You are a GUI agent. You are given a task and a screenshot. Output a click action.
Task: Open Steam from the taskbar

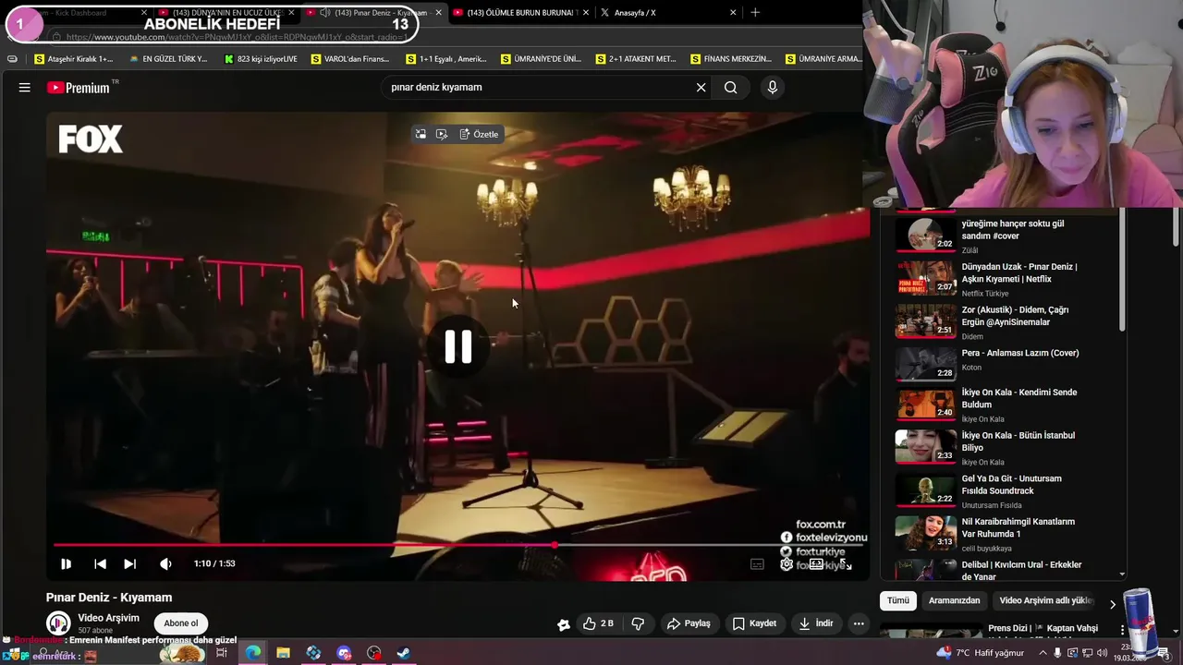coord(404,653)
